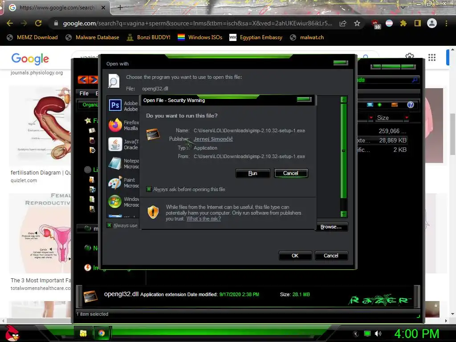Open File Explorer taskbar icon
Image resolution: width=456 pixels, height=342 pixels.
[x=83, y=333]
